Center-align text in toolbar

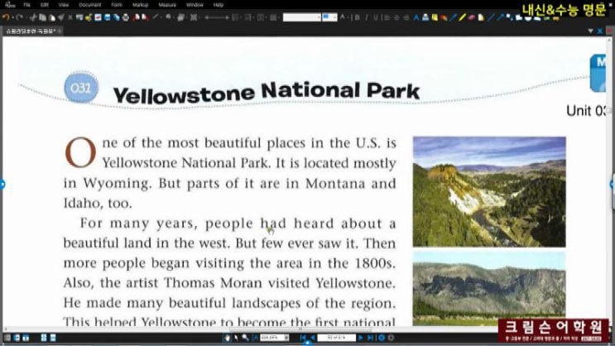[396, 17]
